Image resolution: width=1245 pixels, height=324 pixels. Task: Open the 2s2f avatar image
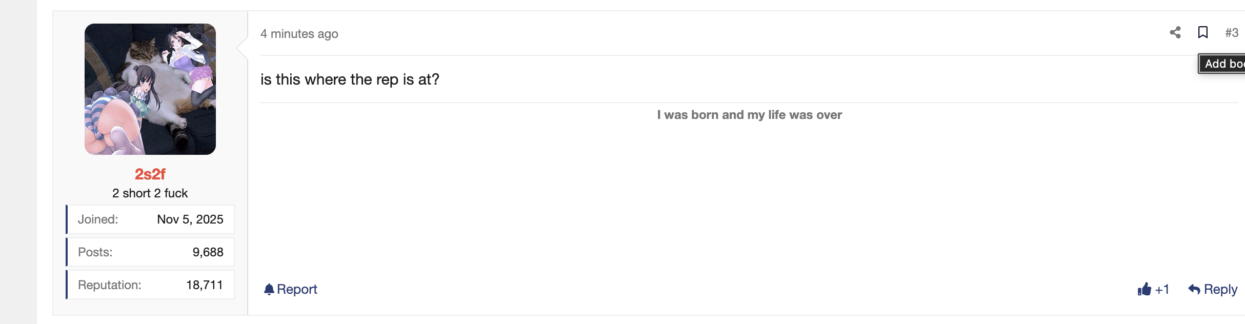click(x=150, y=89)
